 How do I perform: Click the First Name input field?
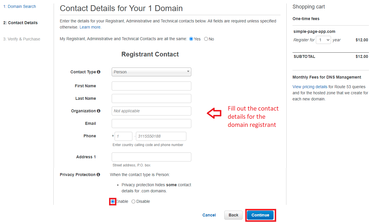click(x=151, y=86)
